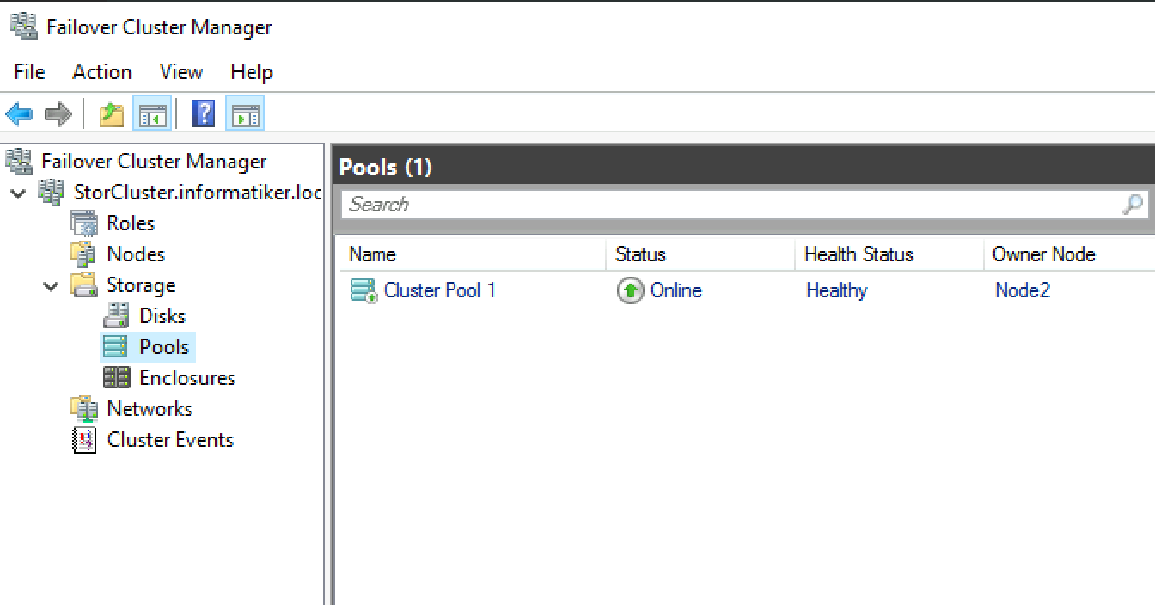The image size is (1155, 605).
Task: Click the Healthy health status cell
Action: click(x=836, y=290)
